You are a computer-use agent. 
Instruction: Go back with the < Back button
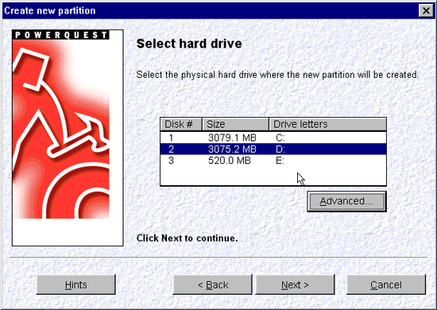(213, 285)
